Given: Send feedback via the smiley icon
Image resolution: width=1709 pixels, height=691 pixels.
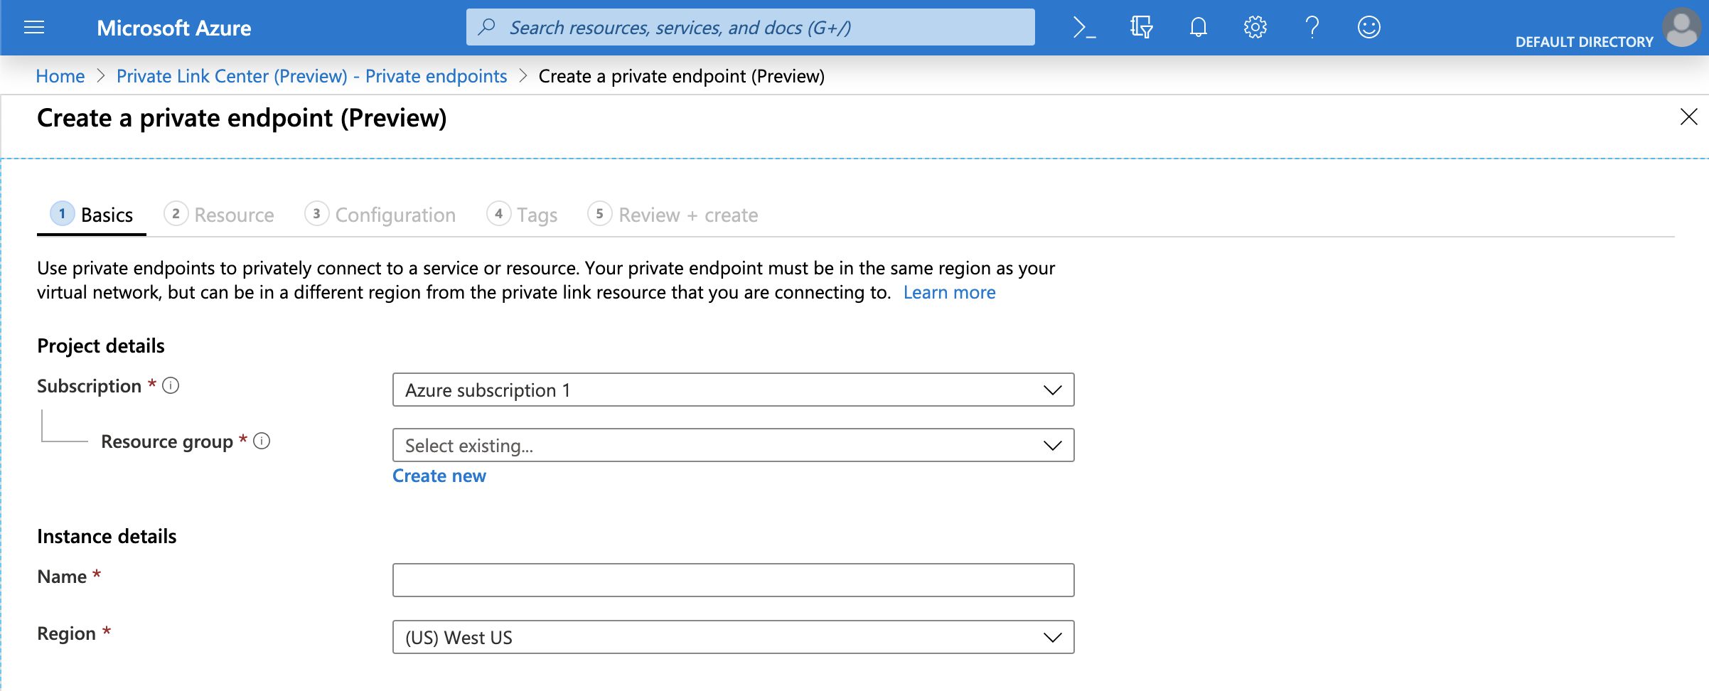Looking at the screenshot, I should tap(1368, 28).
